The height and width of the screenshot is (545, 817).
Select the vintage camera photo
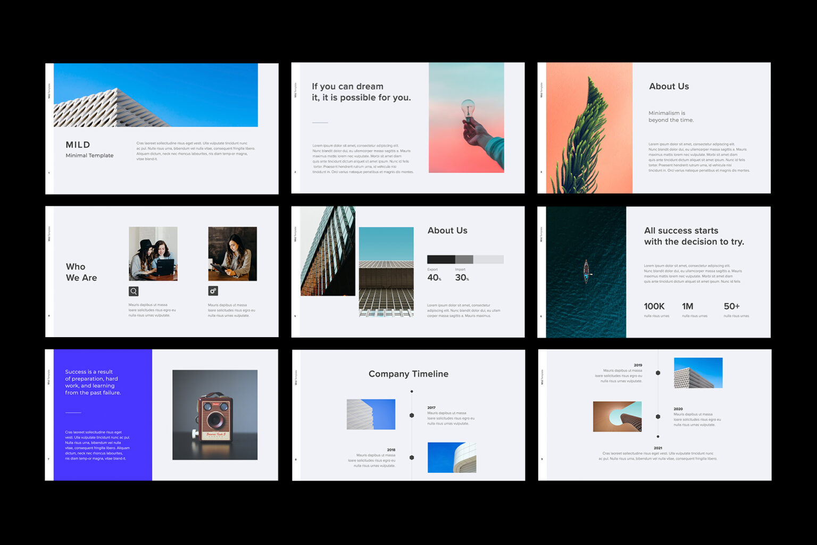pyautogui.click(x=215, y=415)
